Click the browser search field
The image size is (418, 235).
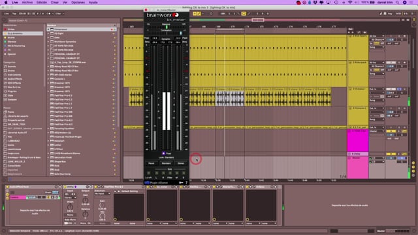click(63, 20)
